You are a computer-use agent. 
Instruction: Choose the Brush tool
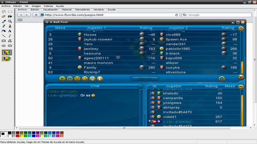point(10,26)
